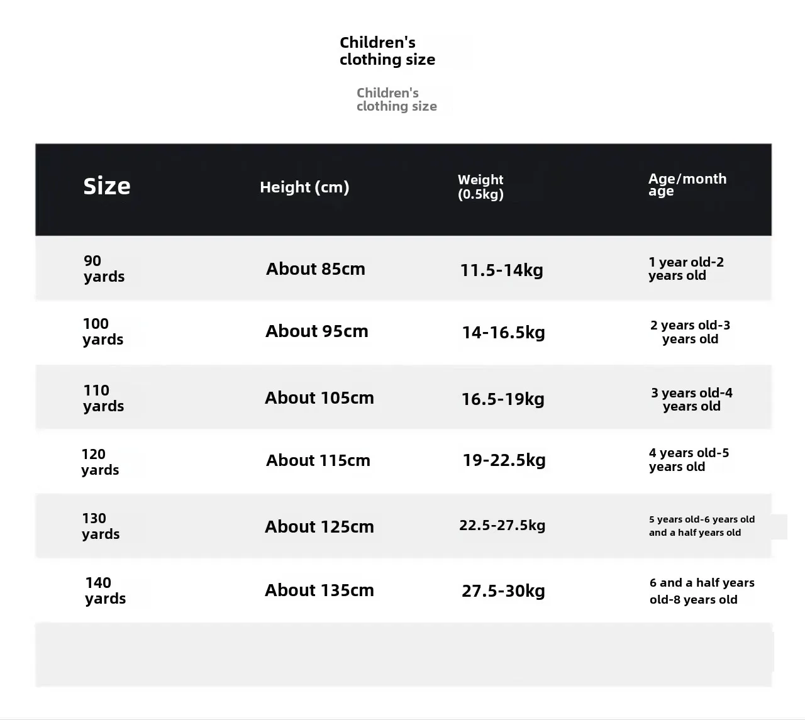
Task: Click the "140 yards" size cell
Action: click(105, 590)
